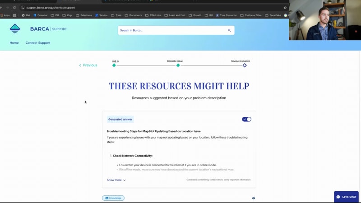
Task: Click the search magnifier icon
Action: coord(229,30)
